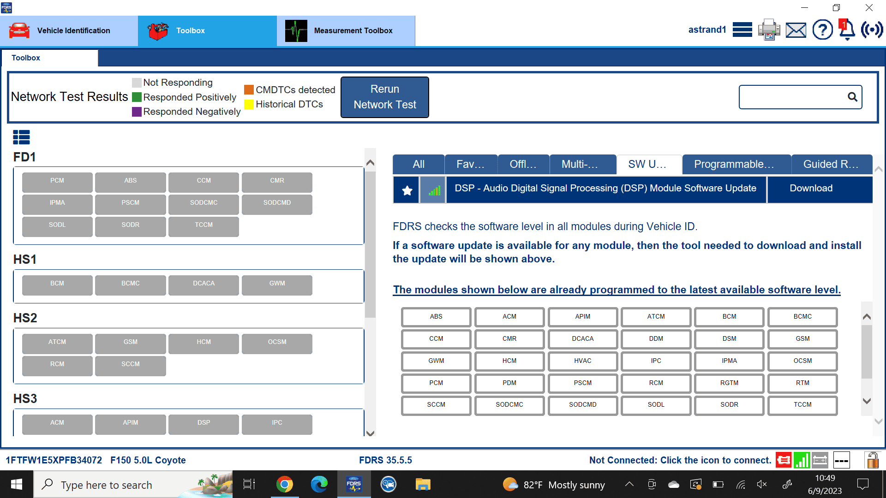
Task: Click the DSP module in HS3
Action: [204, 424]
